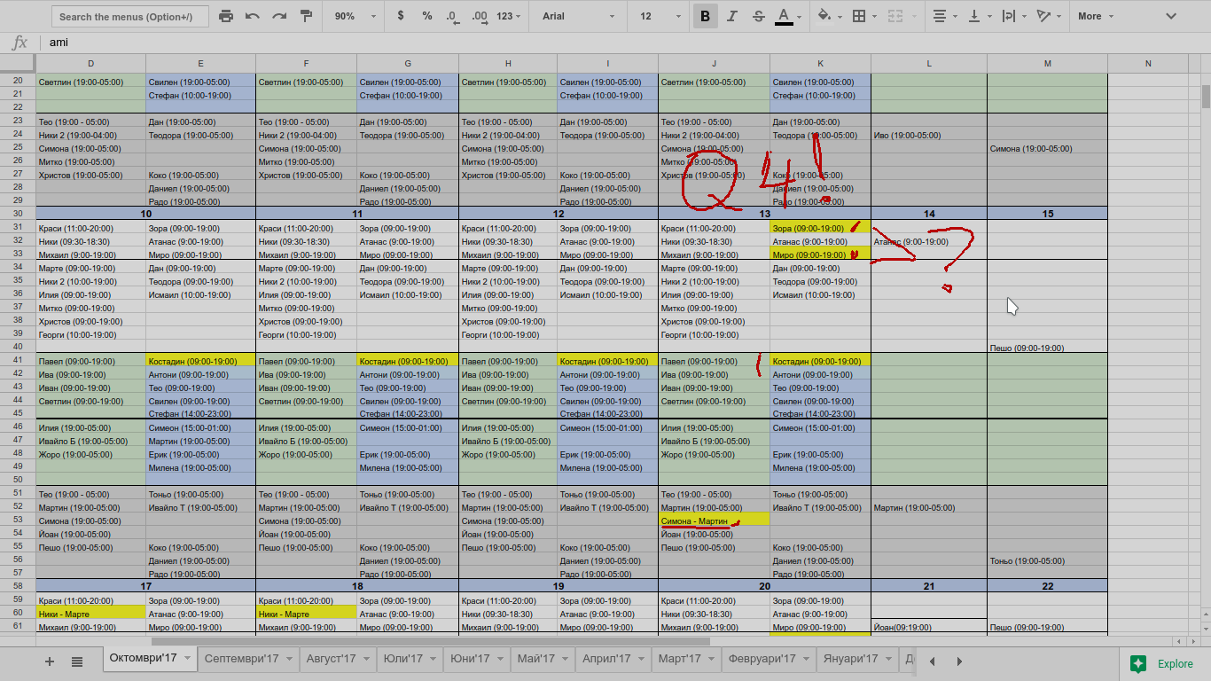Select row header 41
Screen dimensions: 1211x681
(x=18, y=362)
